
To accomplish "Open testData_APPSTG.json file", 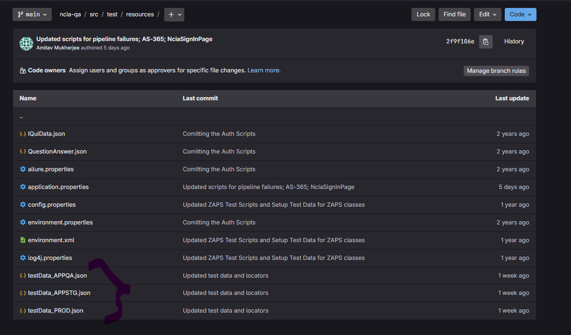I will 59,293.
